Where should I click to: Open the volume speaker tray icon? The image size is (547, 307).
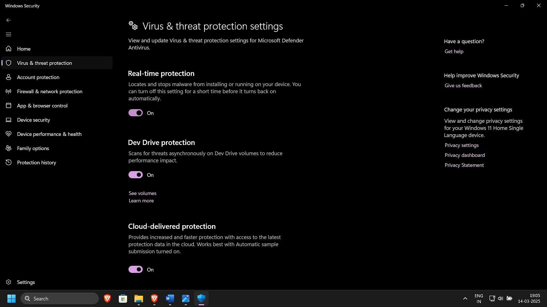pyautogui.click(x=501, y=298)
